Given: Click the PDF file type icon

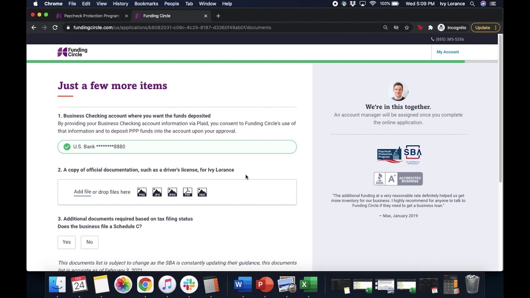Looking at the screenshot, I should [x=188, y=192].
